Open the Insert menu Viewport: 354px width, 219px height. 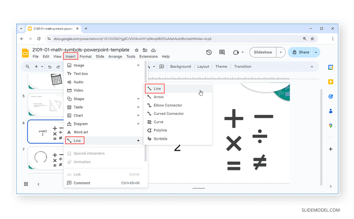tap(70, 56)
